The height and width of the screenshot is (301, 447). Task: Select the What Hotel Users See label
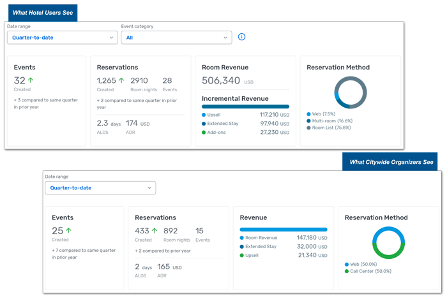pos(42,13)
